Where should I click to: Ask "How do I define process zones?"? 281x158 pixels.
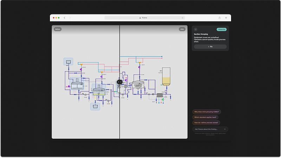coord(206,123)
